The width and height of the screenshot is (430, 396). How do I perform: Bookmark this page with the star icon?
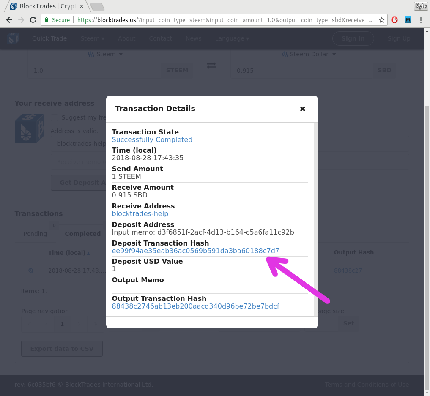381,20
